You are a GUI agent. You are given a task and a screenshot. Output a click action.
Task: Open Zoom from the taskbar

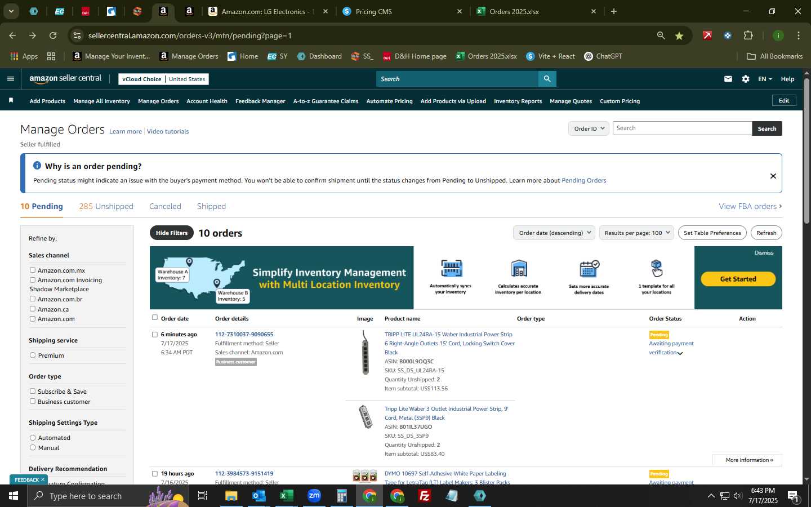[314, 496]
